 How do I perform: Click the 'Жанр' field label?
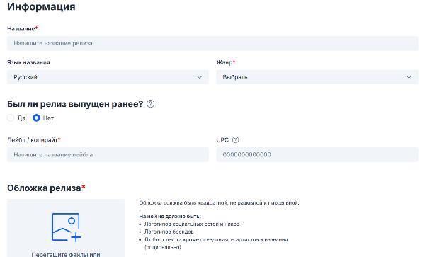click(225, 62)
